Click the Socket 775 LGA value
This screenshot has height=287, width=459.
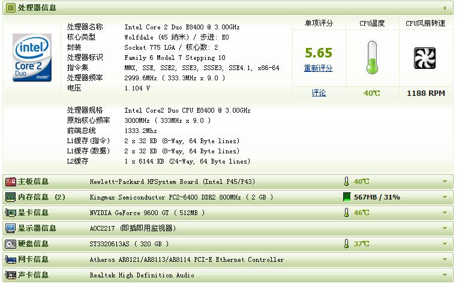point(171,47)
